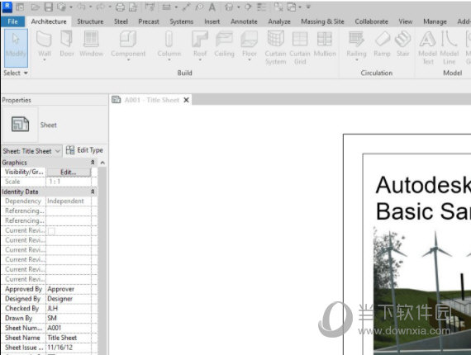Click the Properties scroll up arrow
This screenshot has height=355, width=471.
pos(102,163)
